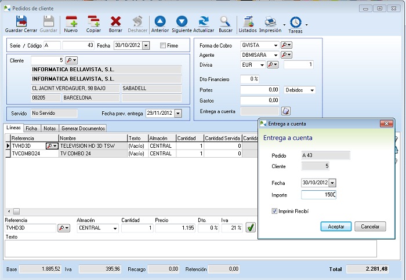Click the Guardar Cerrar toolbar icon
This screenshot has width=406, height=280.
tap(21, 22)
